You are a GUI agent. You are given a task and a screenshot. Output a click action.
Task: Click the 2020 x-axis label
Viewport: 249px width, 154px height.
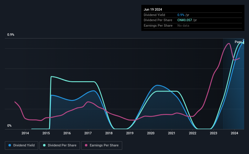point(151,133)
